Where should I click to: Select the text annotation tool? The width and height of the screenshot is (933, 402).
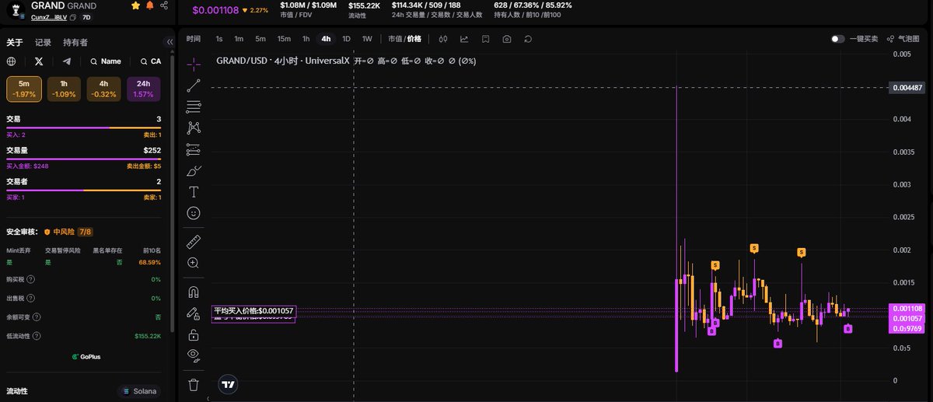194,191
